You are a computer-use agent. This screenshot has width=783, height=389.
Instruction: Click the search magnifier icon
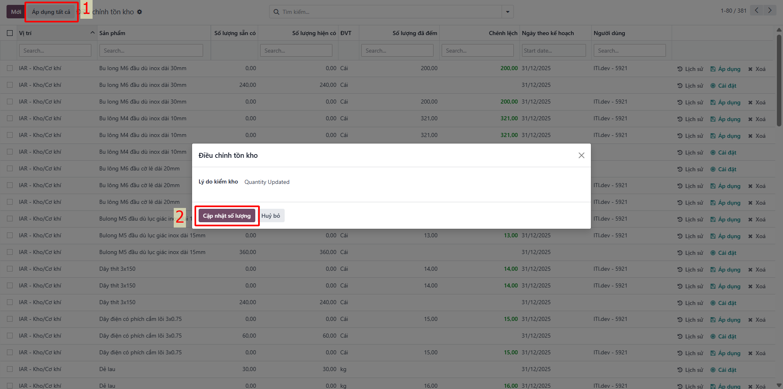point(276,12)
